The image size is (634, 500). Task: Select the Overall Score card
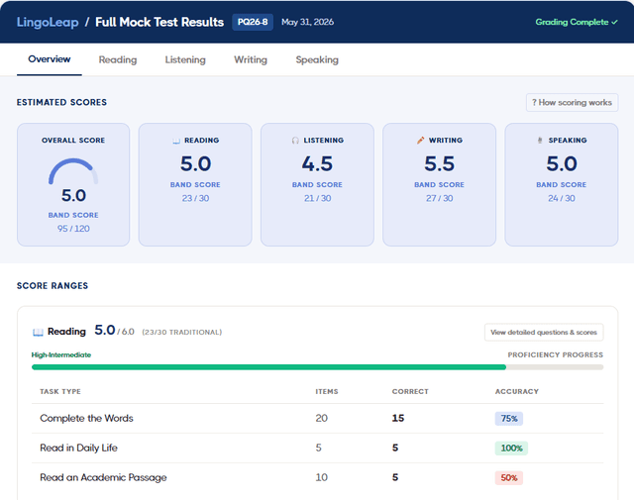(x=73, y=185)
